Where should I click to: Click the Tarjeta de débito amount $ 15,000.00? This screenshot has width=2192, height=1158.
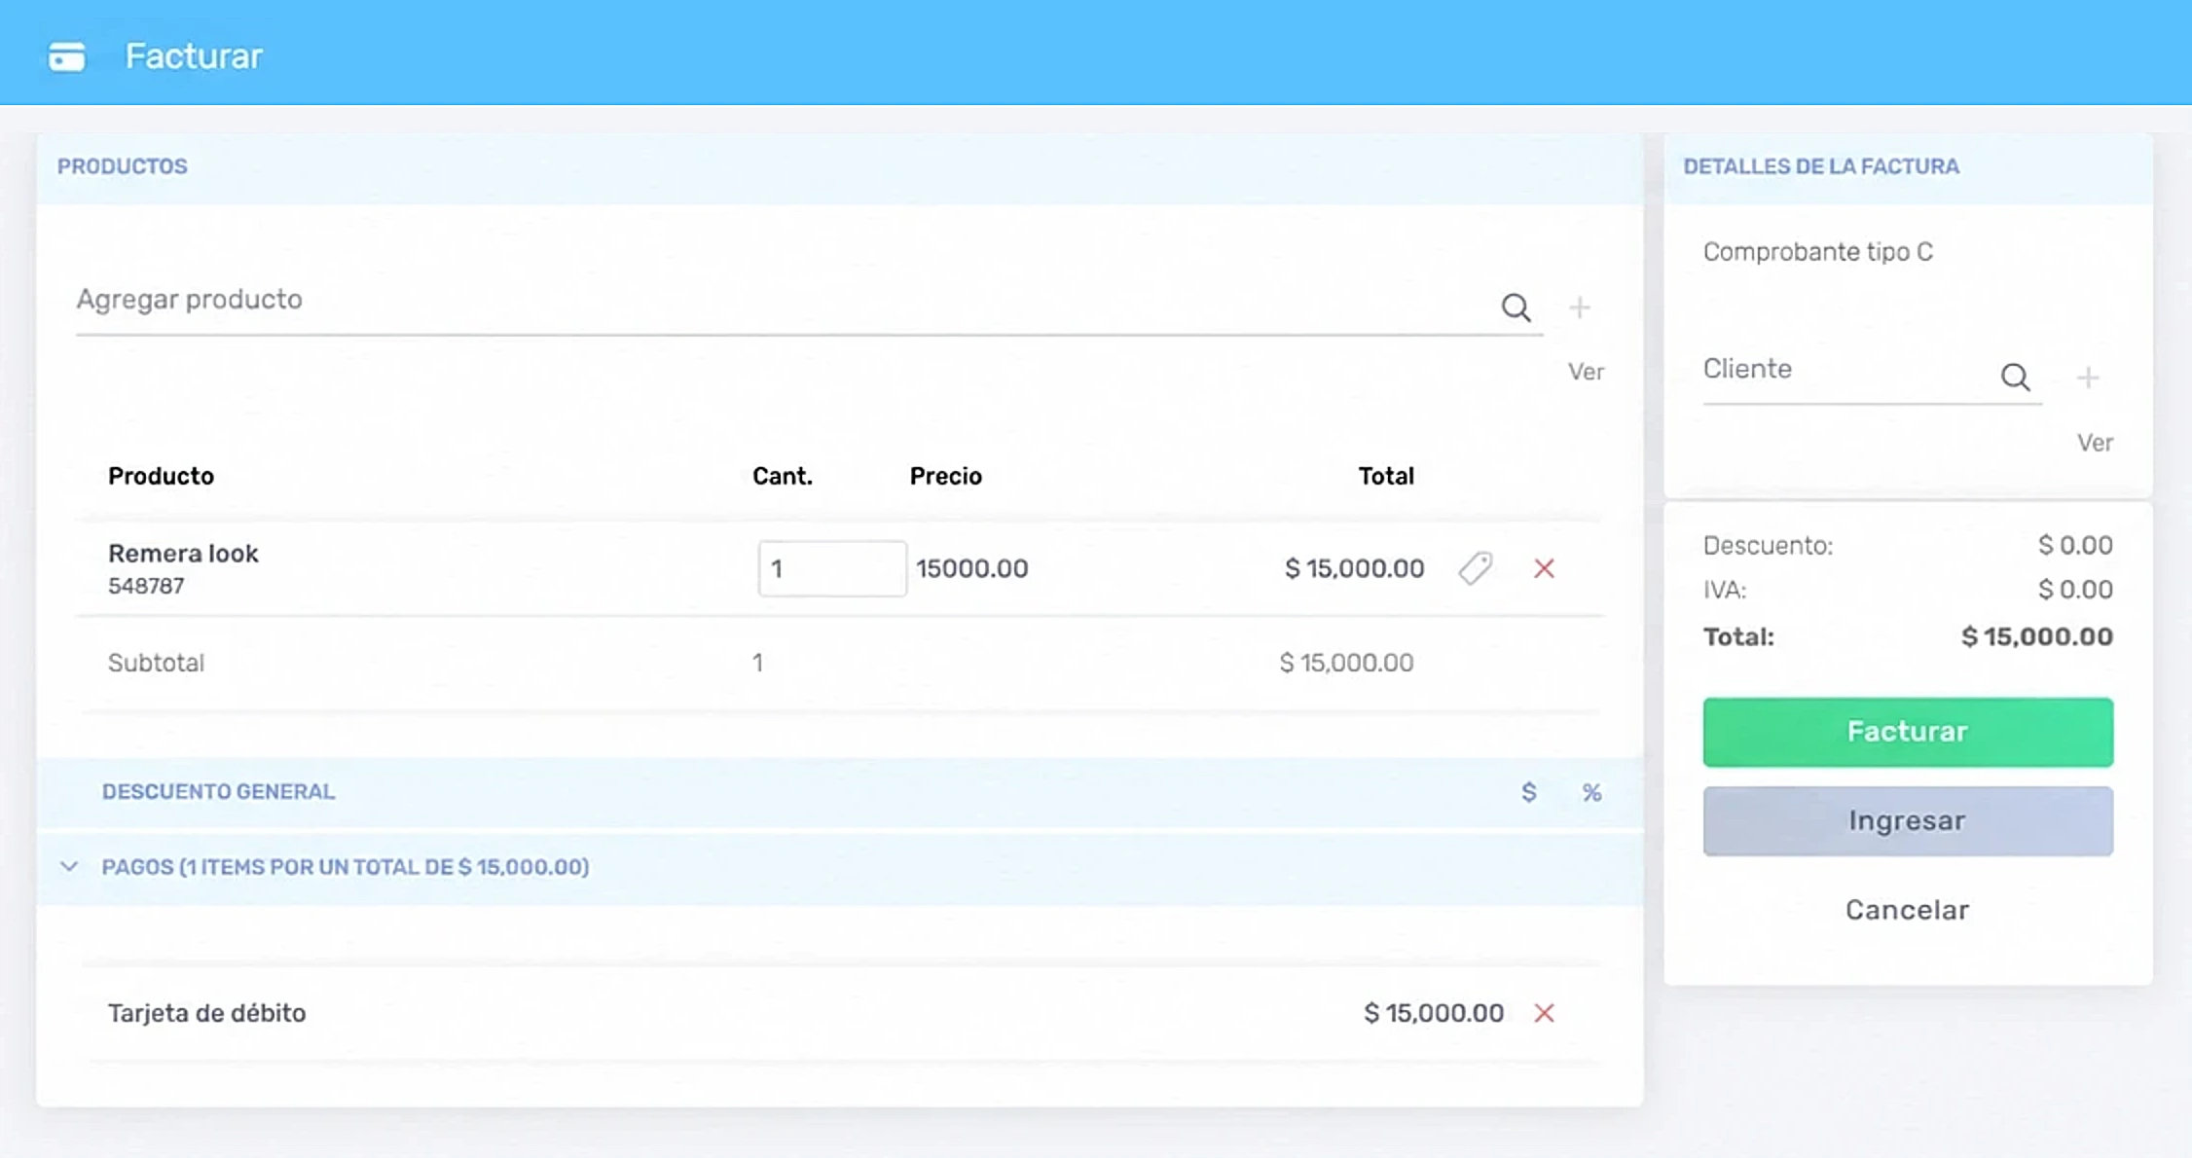click(x=1434, y=1013)
